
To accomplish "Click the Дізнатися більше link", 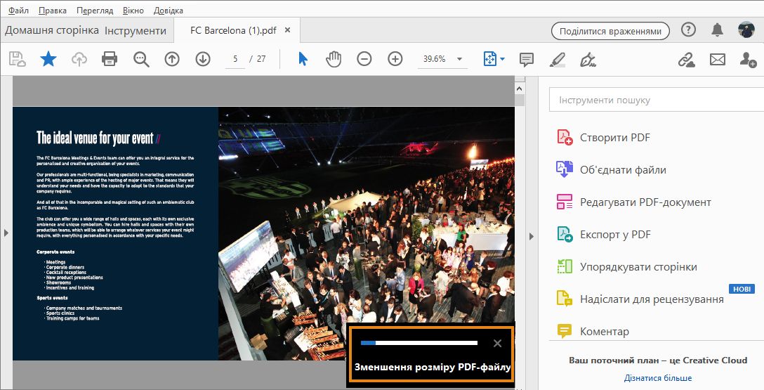I will click(x=658, y=378).
